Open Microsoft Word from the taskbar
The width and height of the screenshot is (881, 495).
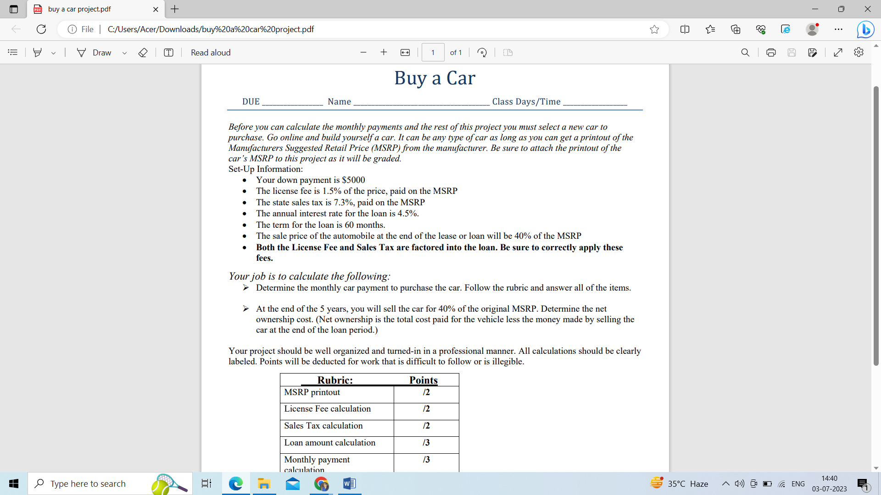tap(350, 484)
